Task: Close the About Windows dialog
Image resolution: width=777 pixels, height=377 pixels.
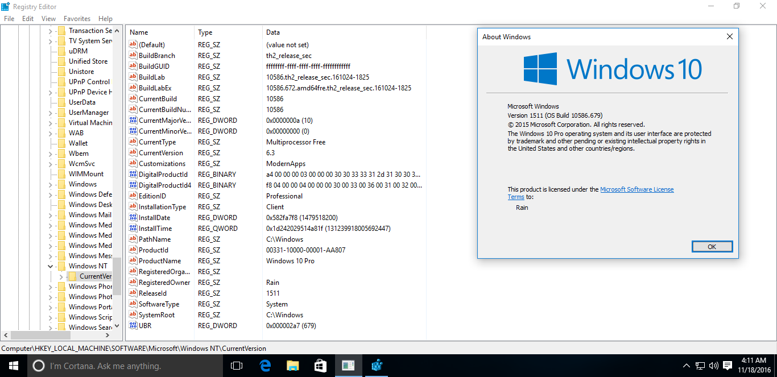Action: (x=730, y=37)
